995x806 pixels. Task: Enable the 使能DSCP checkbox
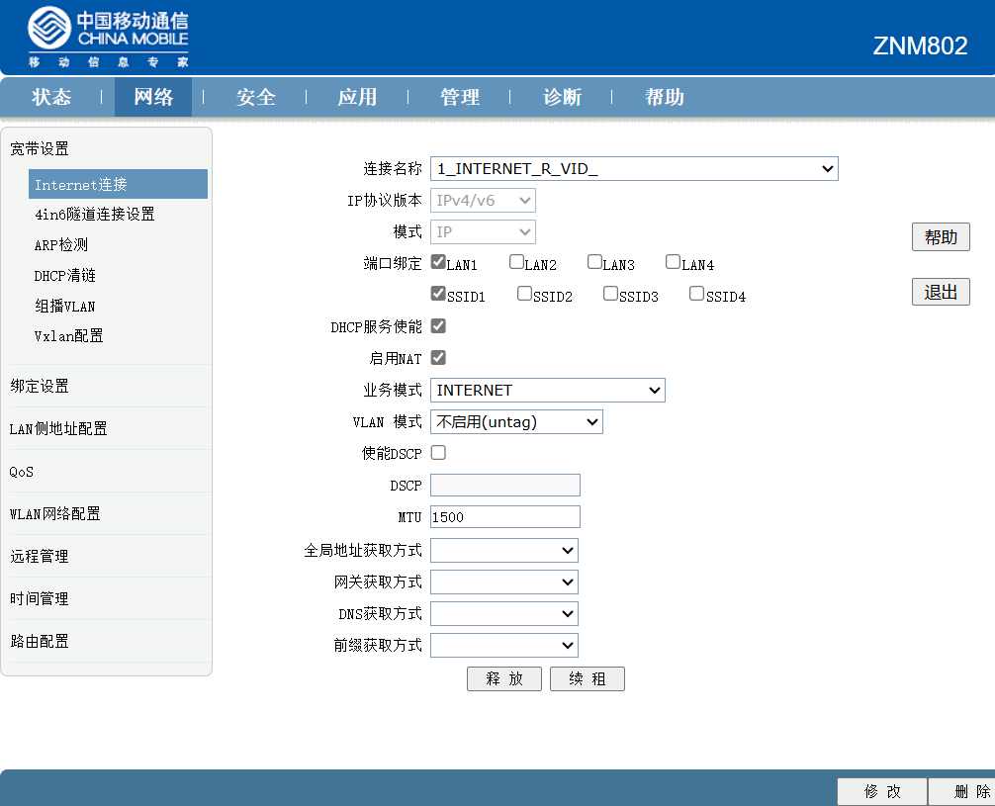click(x=437, y=452)
